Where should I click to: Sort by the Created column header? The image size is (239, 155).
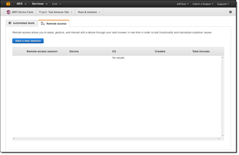(160, 52)
